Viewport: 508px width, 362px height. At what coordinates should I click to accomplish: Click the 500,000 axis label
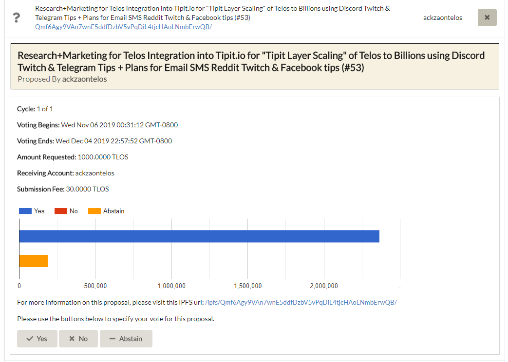(x=95, y=286)
